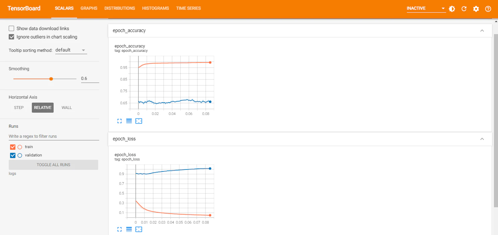The height and width of the screenshot is (235, 498).
Task: Open the help question mark icon
Action: click(488, 9)
